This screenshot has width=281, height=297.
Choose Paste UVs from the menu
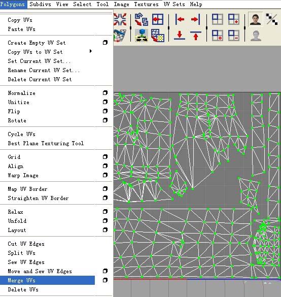tap(21, 29)
